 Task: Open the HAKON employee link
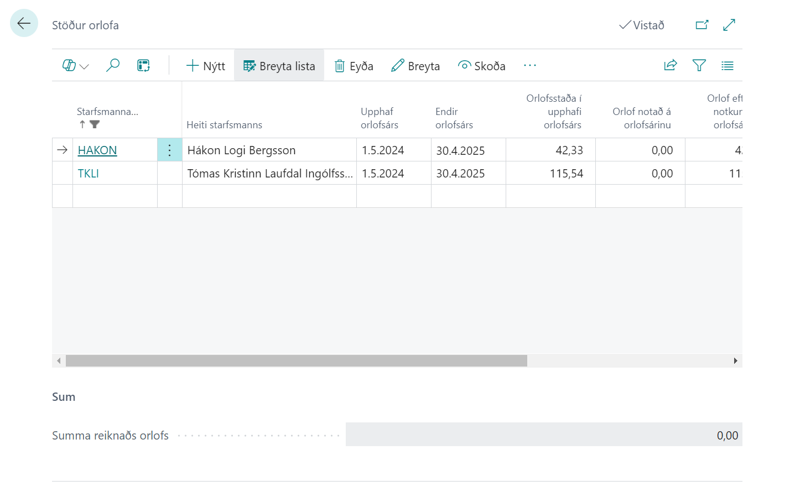(x=97, y=150)
